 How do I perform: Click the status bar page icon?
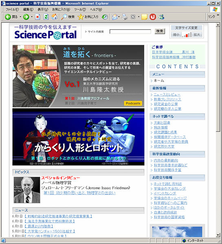pyautogui.click(x=3, y=241)
